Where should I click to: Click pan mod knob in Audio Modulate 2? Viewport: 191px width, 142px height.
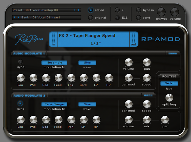(129, 104)
